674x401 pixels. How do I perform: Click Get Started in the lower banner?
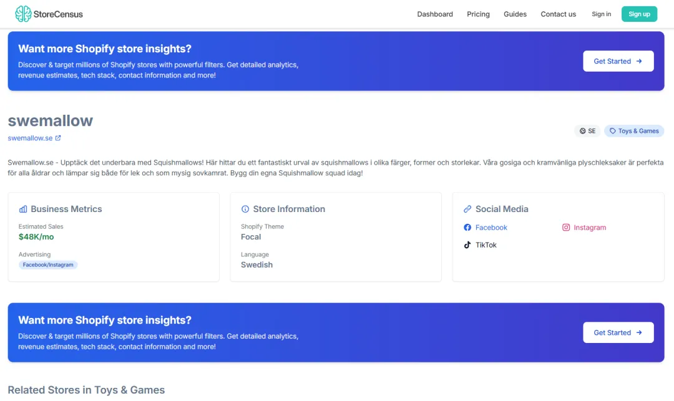[x=618, y=332]
